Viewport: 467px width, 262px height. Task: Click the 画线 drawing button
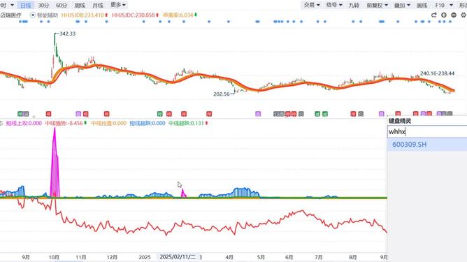coord(422,5)
